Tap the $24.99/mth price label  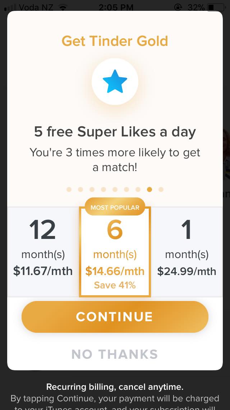187,271
